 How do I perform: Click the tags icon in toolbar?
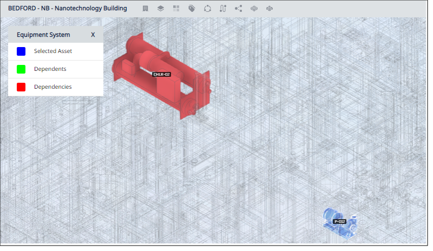[x=192, y=9]
